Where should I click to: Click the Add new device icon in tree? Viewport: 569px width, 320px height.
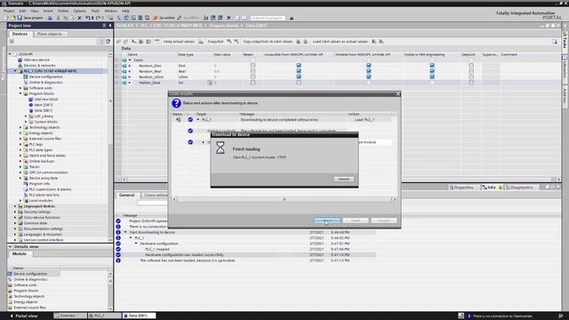click(20, 60)
